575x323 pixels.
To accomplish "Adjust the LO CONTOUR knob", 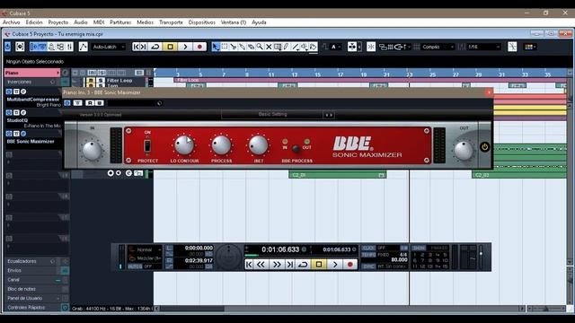I will 184,145.
